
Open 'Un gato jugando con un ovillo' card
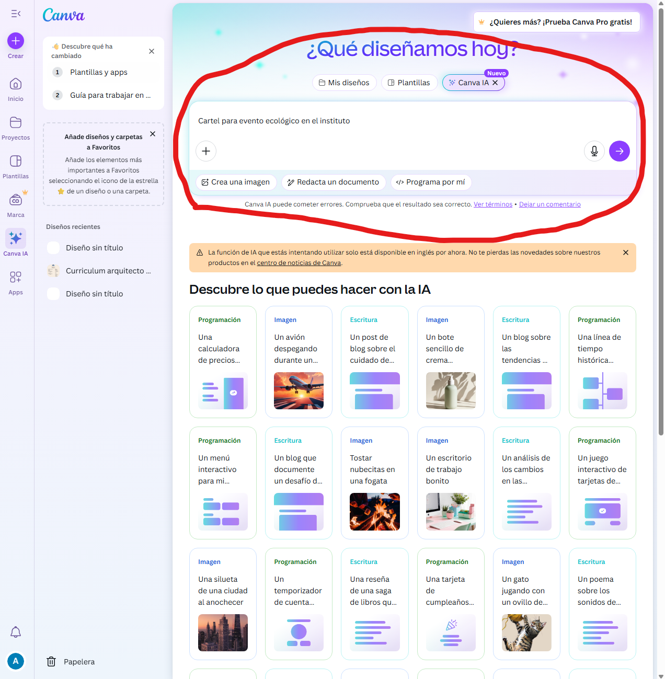[526, 604]
